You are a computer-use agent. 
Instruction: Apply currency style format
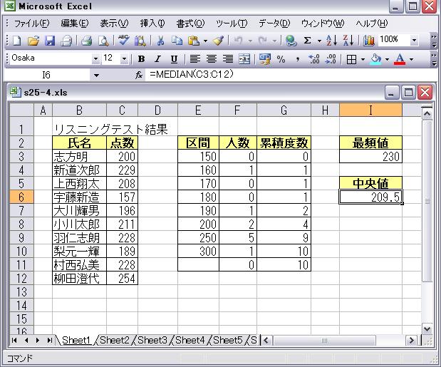click(264, 59)
